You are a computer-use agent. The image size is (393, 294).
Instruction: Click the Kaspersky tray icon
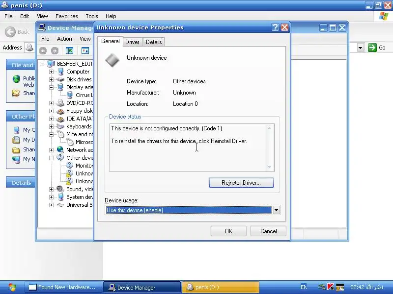(x=331, y=287)
